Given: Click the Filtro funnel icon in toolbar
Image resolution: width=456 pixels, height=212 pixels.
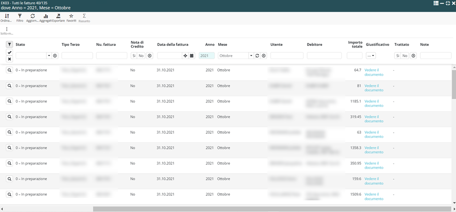Looking at the screenshot, I should (20, 18).
